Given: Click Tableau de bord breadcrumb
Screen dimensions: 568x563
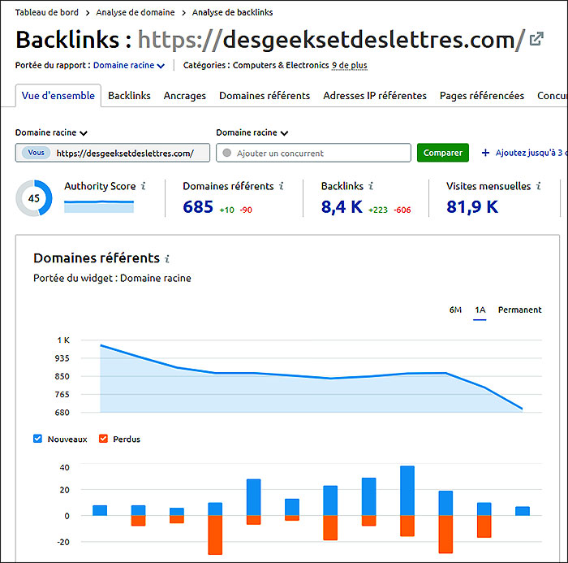Looking at the screenshot, I should click(47, 12).
